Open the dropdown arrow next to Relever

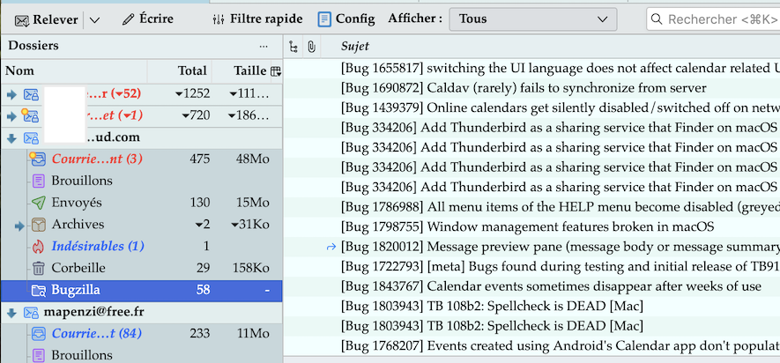(x=94, y=19)
